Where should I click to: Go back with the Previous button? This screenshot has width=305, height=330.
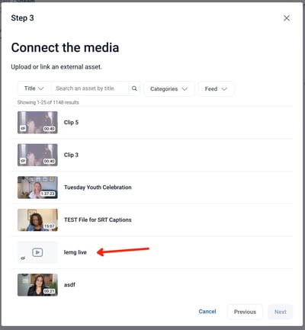point(245,312)
